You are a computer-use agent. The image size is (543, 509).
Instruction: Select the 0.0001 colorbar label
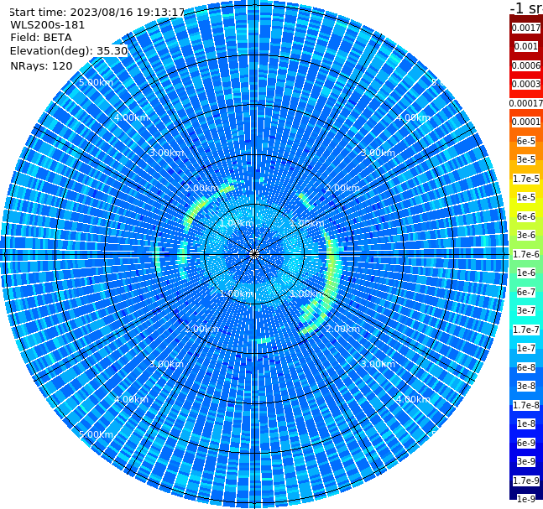[526, 122]
